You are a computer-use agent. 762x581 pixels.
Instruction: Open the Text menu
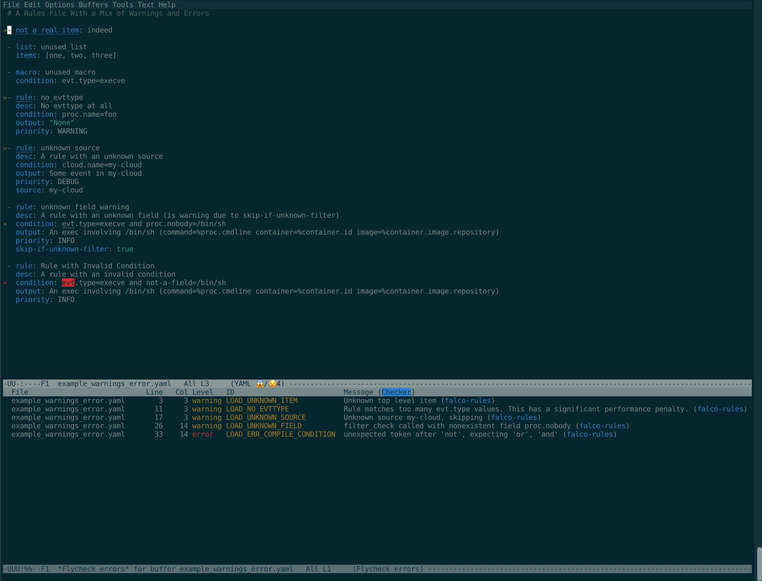(146, 5)
